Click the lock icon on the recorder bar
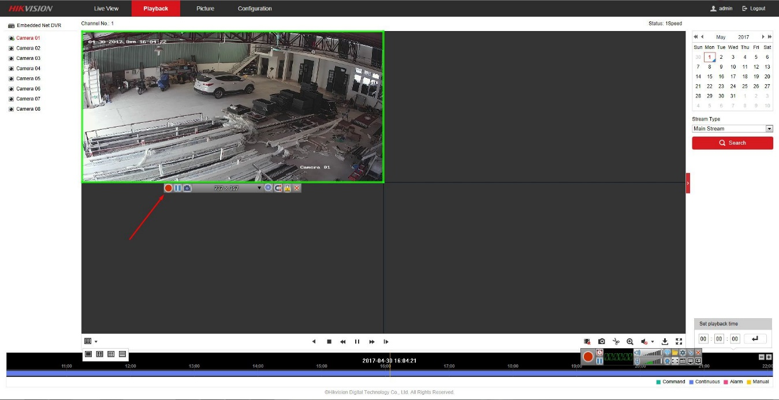The image size is (779, 400). (287, 188)
